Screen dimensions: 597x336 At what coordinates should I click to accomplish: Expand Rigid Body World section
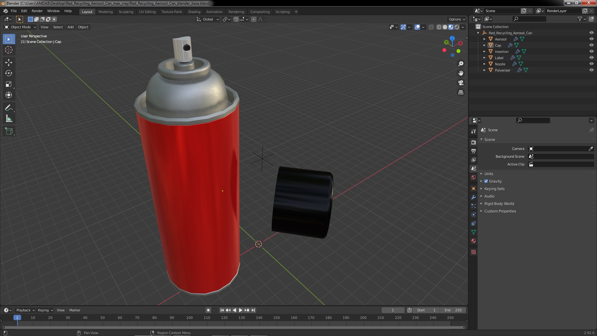[x=499, y=203]
